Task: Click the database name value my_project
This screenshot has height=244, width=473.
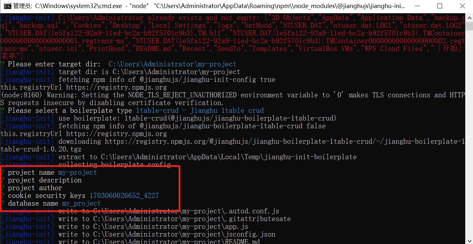Action: [81, 203]
